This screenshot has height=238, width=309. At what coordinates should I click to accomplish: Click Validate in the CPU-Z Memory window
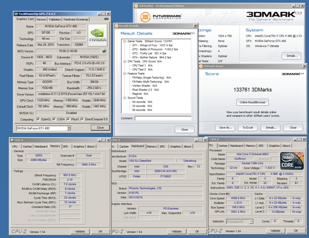tap(80, 231)
